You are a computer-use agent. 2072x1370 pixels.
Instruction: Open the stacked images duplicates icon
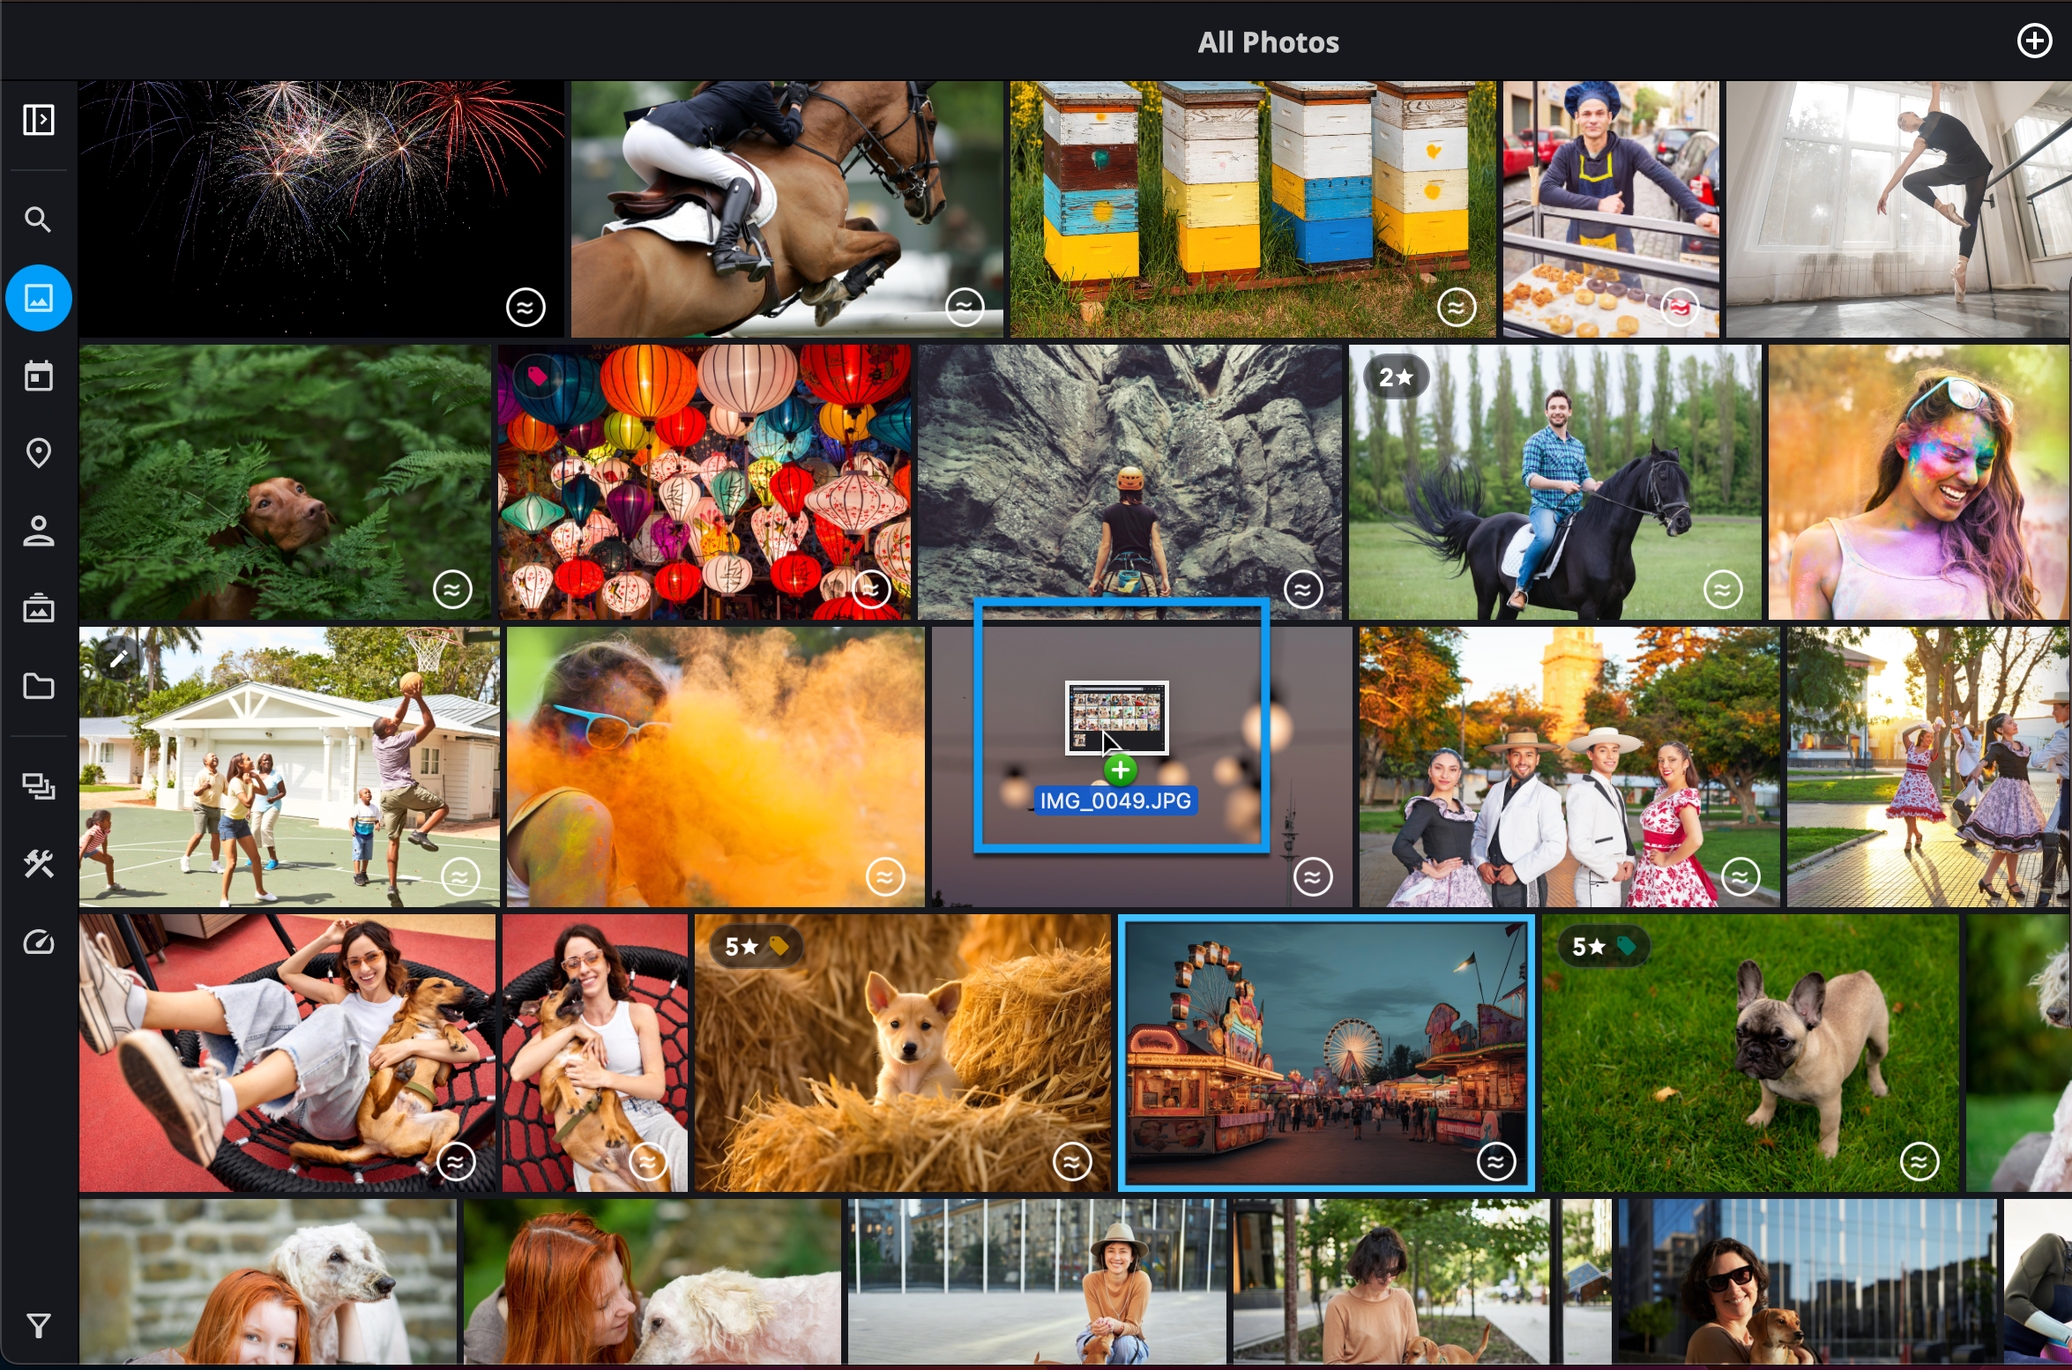tap(38, 786)
